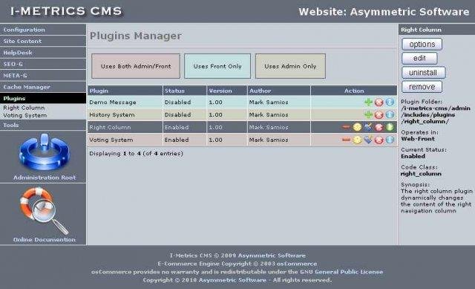The height and width of the screenshot is (289, 475).
Task: Open the META-G menu section
Action: point(43,76)
